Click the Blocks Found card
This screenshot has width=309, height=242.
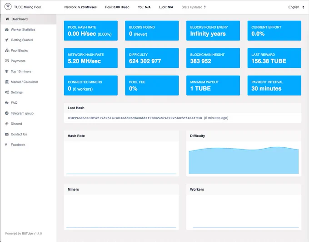[152, 31]
